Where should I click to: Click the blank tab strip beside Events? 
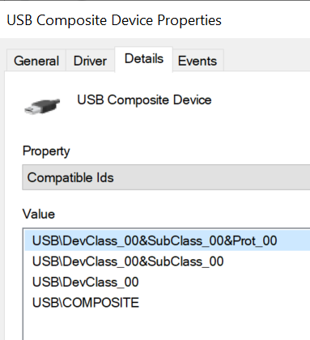click(x=267, y=61)
